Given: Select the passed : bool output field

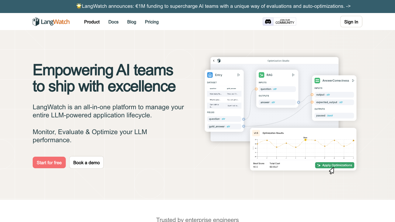Looking at the screenshot, I should (334, 116).
